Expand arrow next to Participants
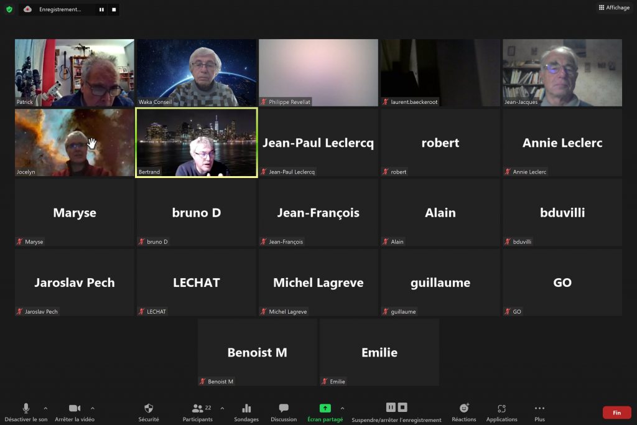Screen dimensions: 637x425 tap(222, 408)
